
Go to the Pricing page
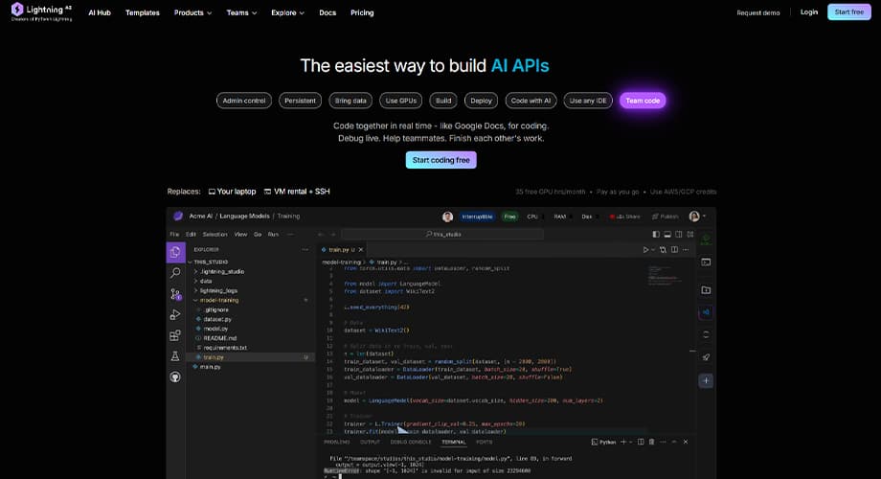coord(362,12)
